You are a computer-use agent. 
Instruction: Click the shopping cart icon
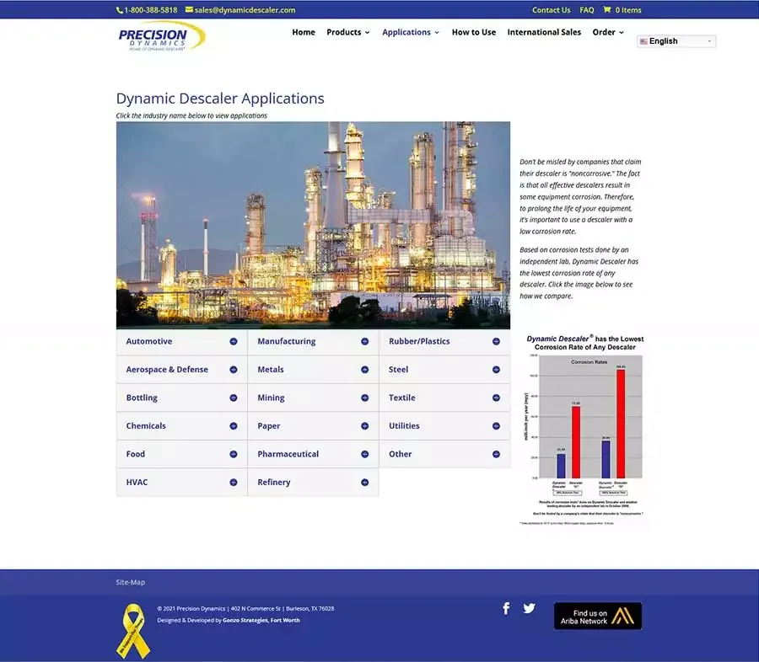[607, 10]
